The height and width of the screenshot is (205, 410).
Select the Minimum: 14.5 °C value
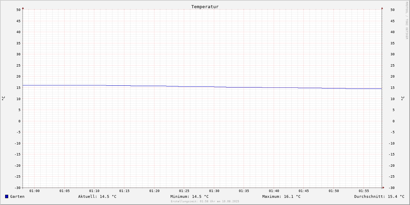coord(190,196)
